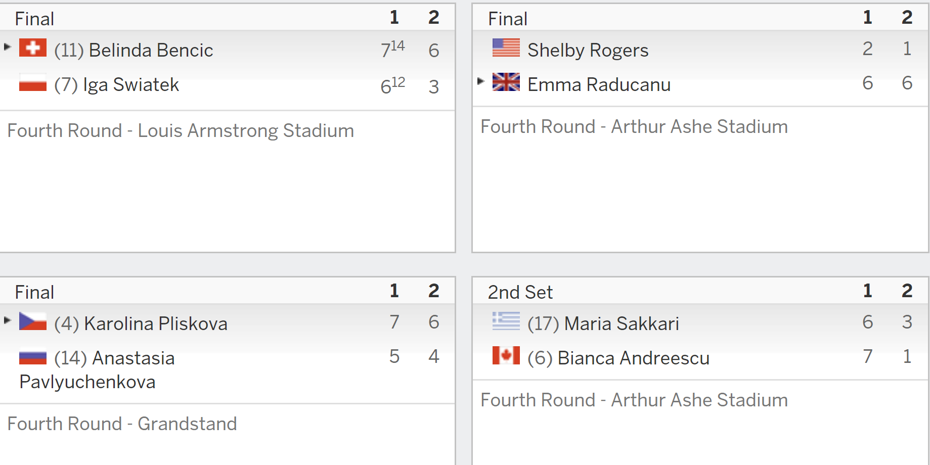Open Emma Raducanu player link
The height and width of the screenshot is (465, 930).
[599, 84]
